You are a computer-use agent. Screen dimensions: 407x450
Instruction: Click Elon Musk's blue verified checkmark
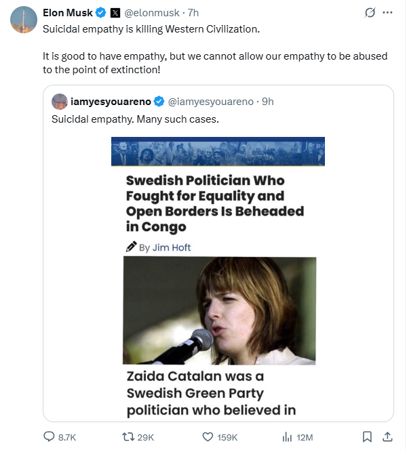pos(101,13)
